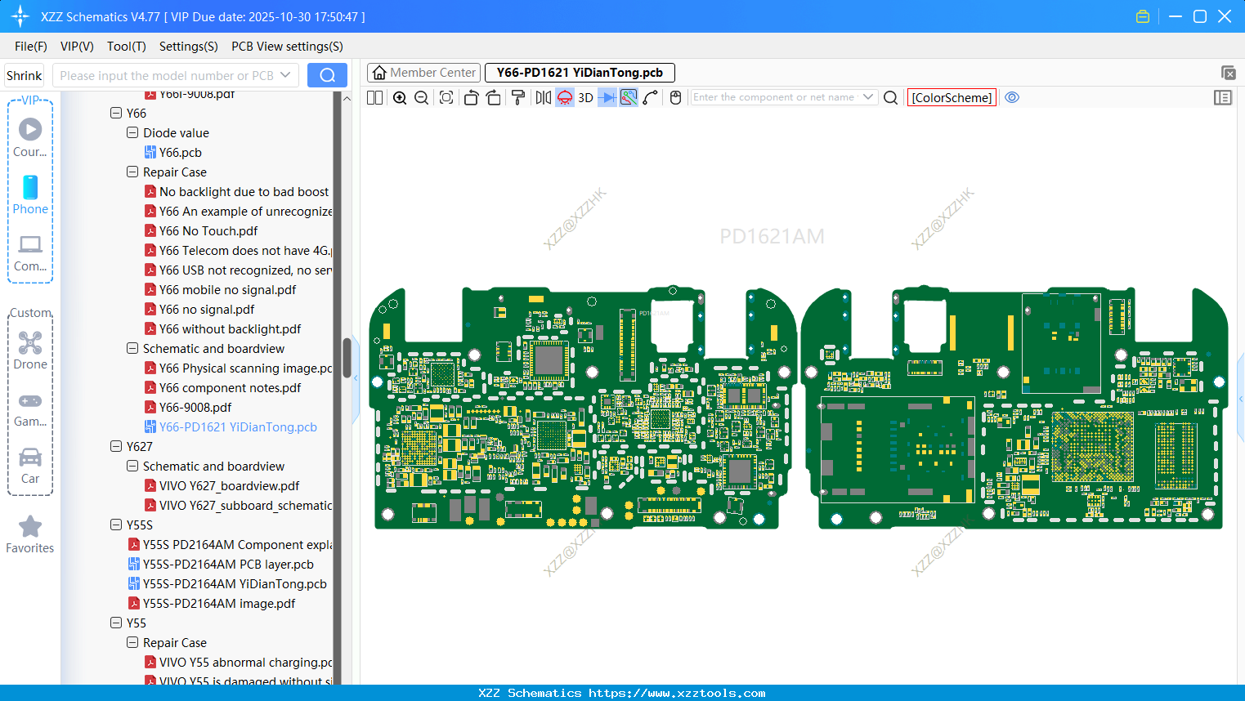Open the drag hand tool
This screenshot has height=701, width=1245.
675,97
